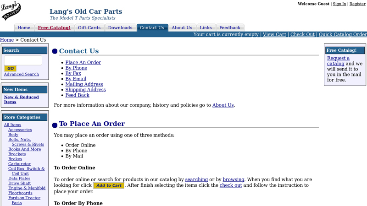Click the Register link

(357, 4)
